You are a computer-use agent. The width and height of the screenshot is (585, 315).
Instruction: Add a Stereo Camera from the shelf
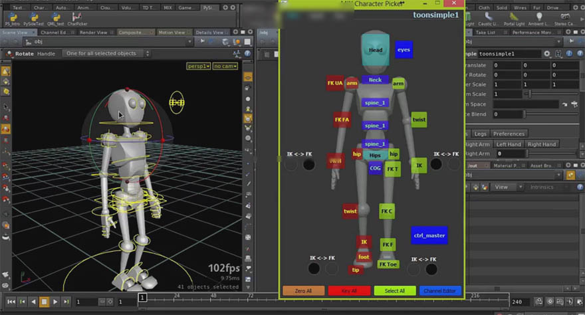[x=565, y=19]
